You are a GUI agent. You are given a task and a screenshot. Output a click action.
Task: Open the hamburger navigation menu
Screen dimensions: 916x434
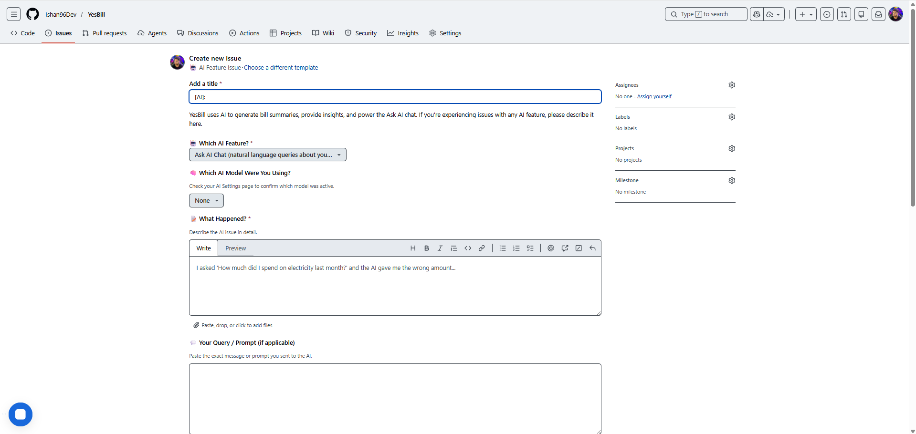pos(14,14)
